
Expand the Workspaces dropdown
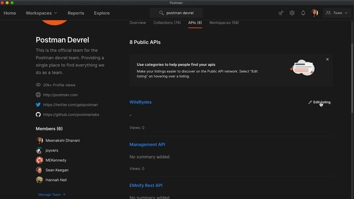point(41,13)
